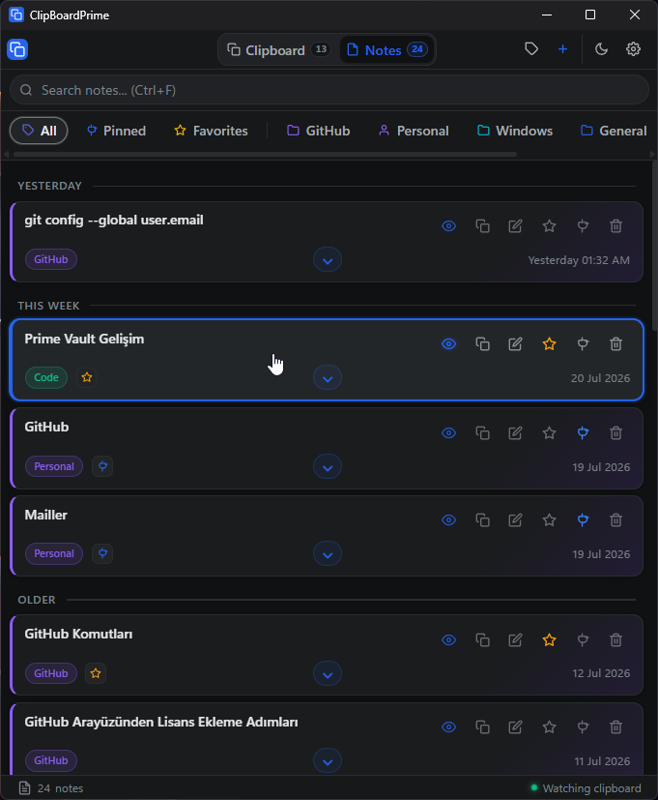Screen dimensions: 658x800
Task: Delete the GitHub note
Action: click(615, 433)
